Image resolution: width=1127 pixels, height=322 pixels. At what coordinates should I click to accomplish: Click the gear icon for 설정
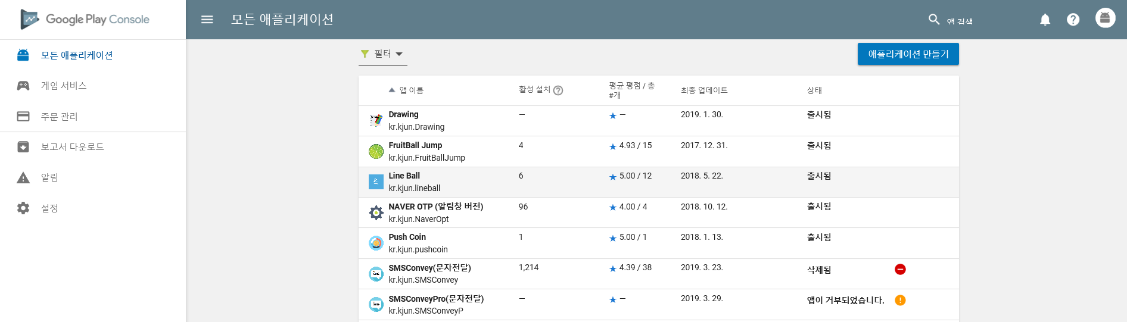tap(23, 208)
